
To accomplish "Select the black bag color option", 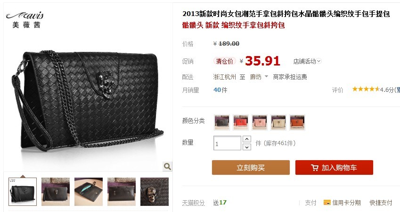I will [222, 122].
